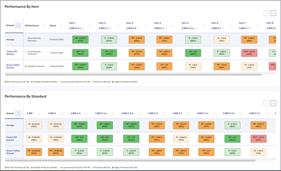Image resolution: width=281 pixels, height=171 pixels.
Task: Open Green Valley School in Performance By Standard
Action: point(13,152)
